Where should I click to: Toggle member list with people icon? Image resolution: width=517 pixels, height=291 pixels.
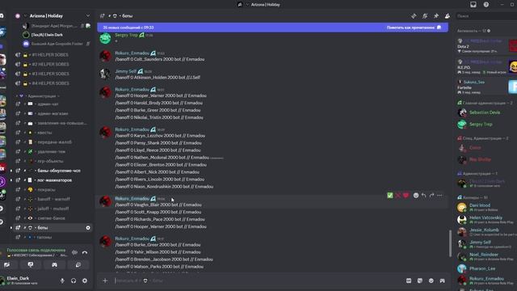click(x=447, y=16)
